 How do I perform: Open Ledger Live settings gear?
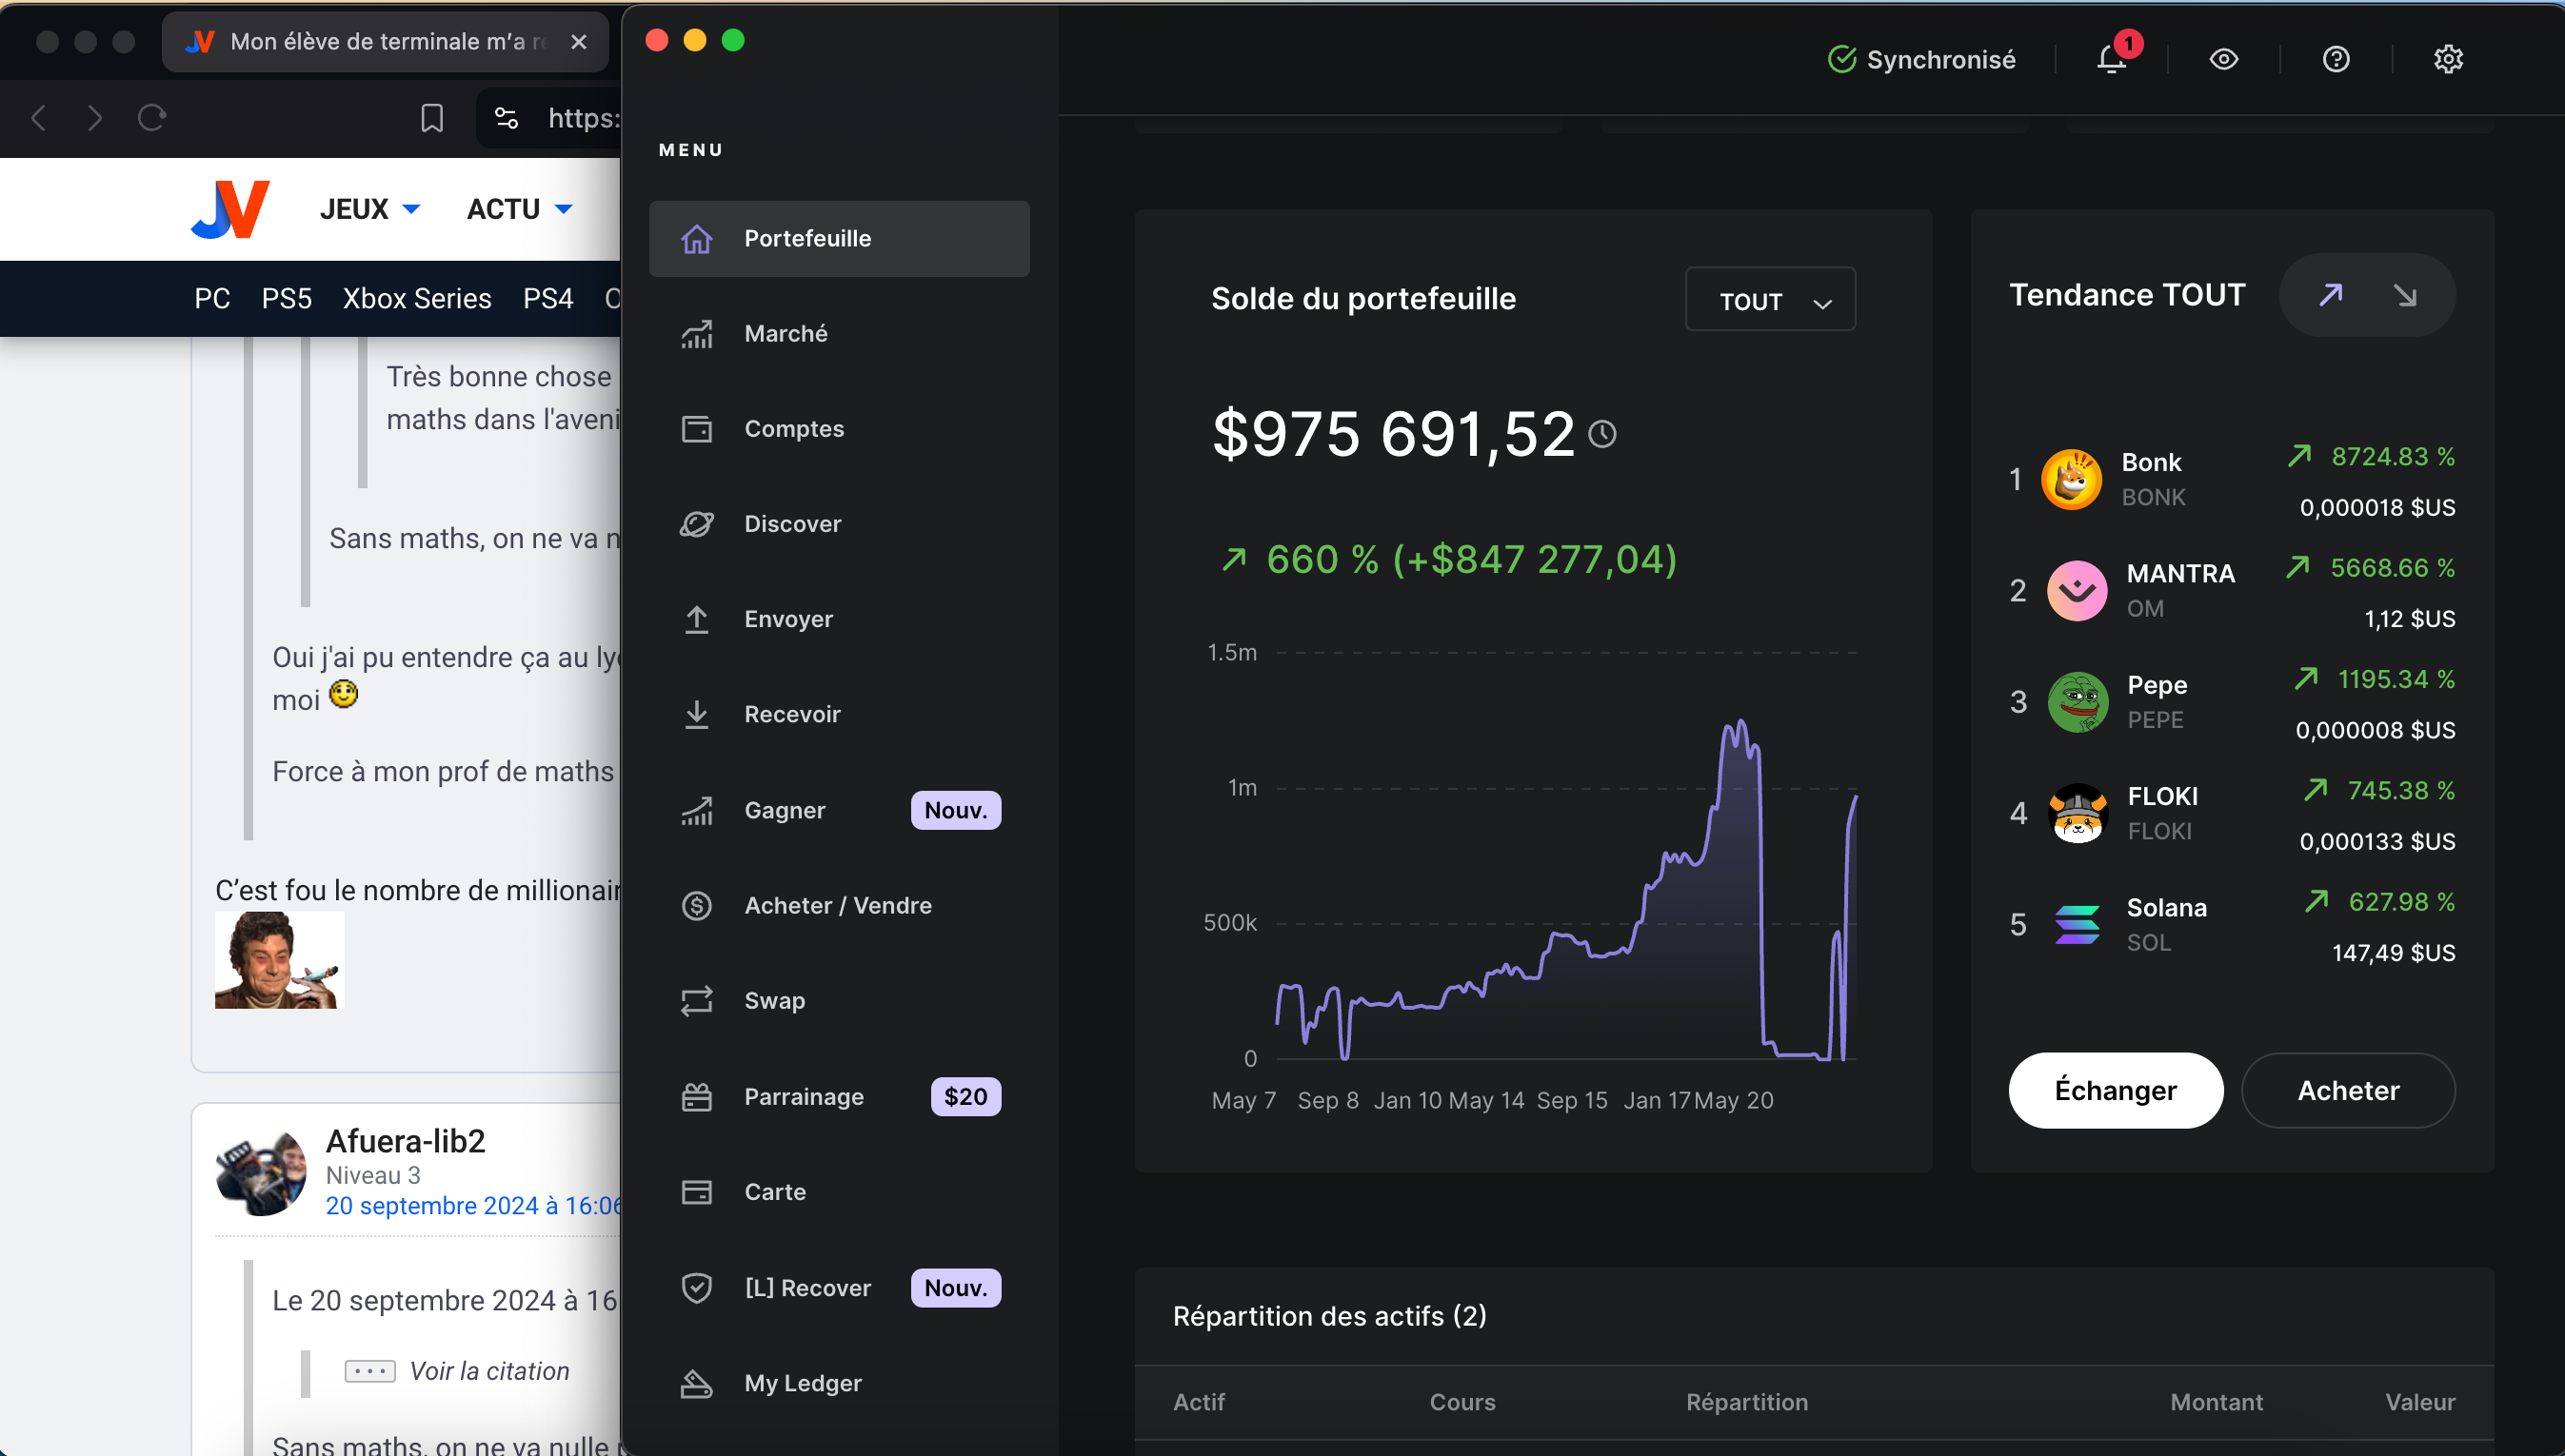pyautogui.click(x=2448, y=60)
